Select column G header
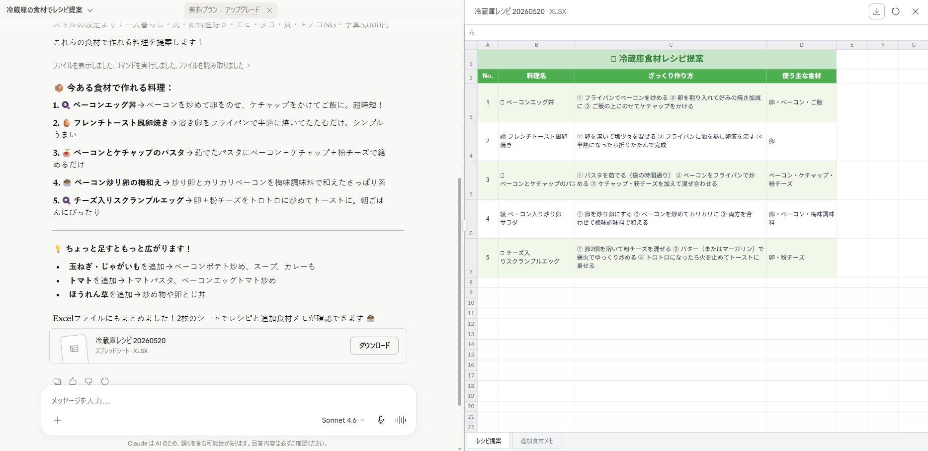The height and width of the screenshot is (451, 928). click(x=914, y=45)
